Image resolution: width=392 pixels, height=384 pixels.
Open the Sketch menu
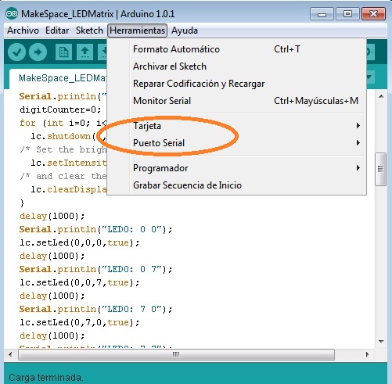[x=89, y=31]
